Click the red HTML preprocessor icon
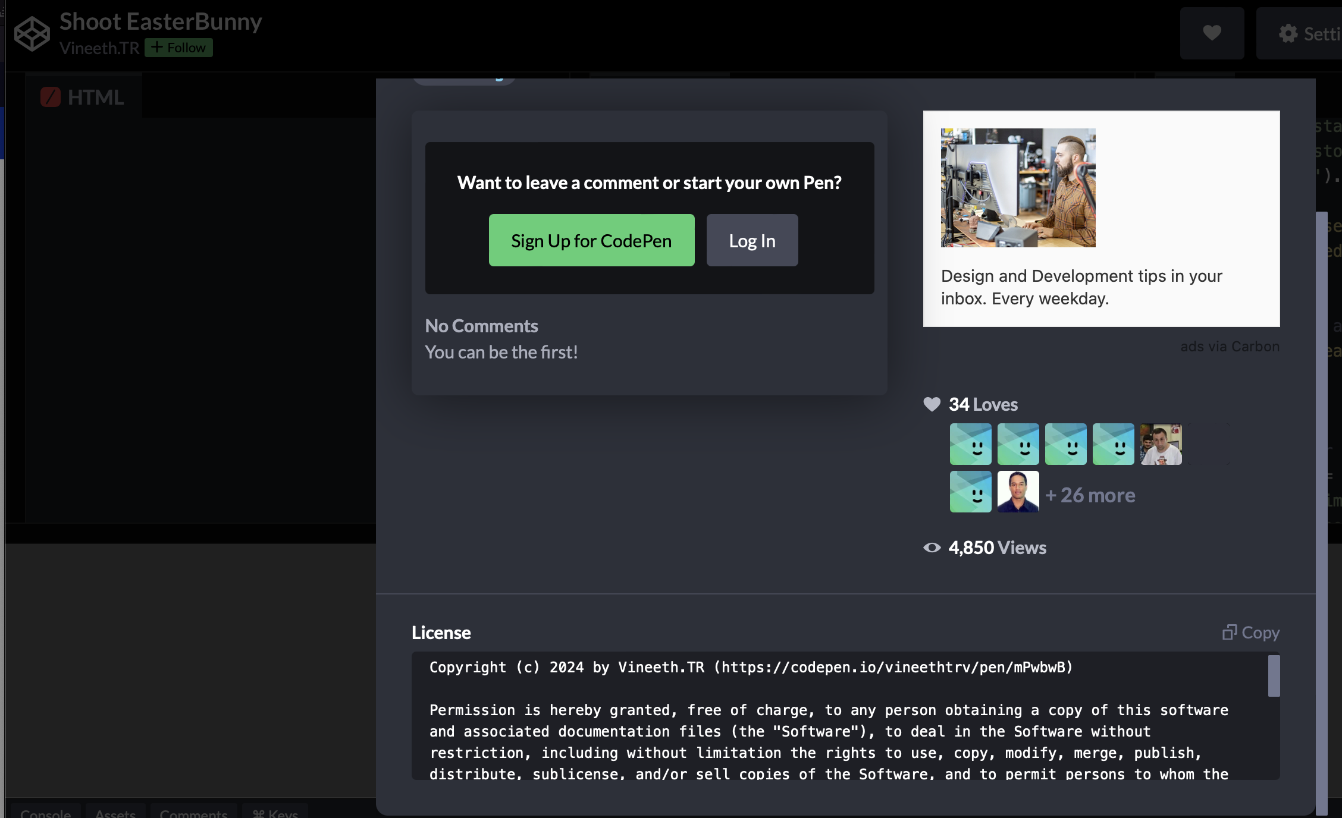Viewport: 1342px width, 818px height. pyautogui.click(x=51, y=97)
